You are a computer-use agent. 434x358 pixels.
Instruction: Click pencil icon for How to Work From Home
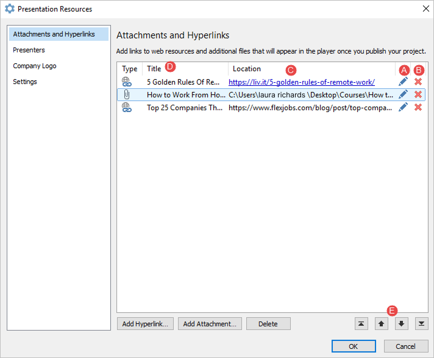click(403, 94)
